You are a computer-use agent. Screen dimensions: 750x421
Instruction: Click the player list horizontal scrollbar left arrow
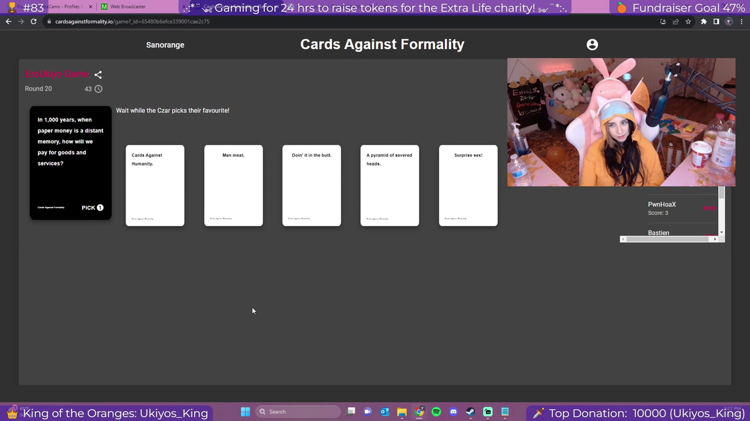click(x=623, y=239)
